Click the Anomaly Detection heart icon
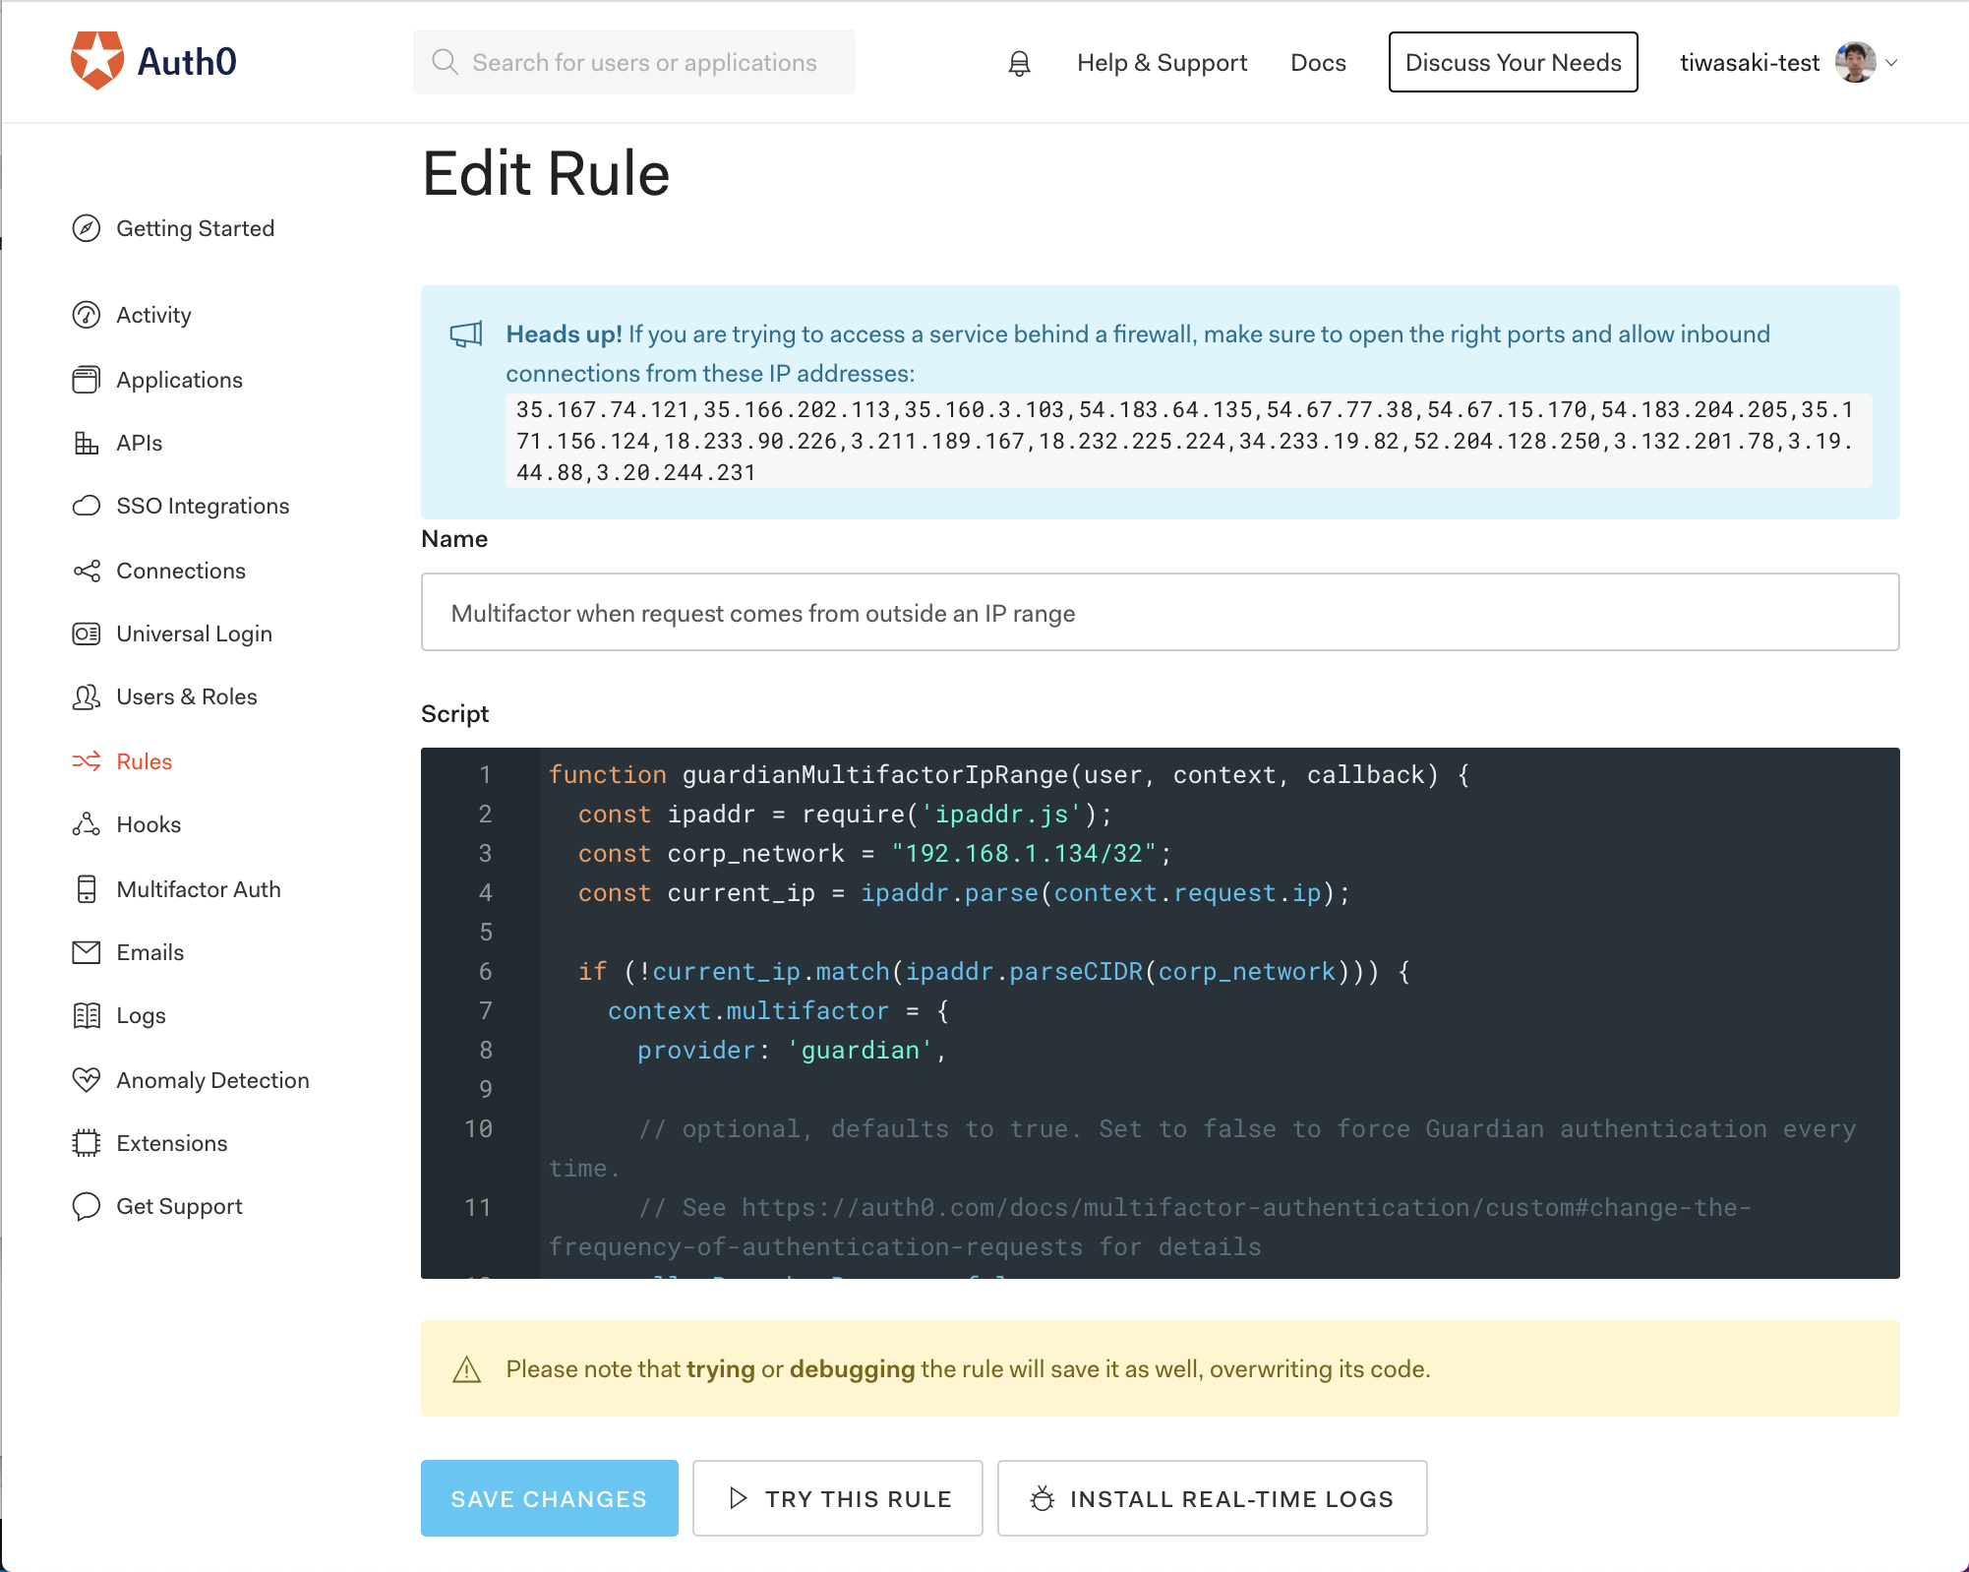This screenshot has width=1969, height=1572. pos(87,1080)
